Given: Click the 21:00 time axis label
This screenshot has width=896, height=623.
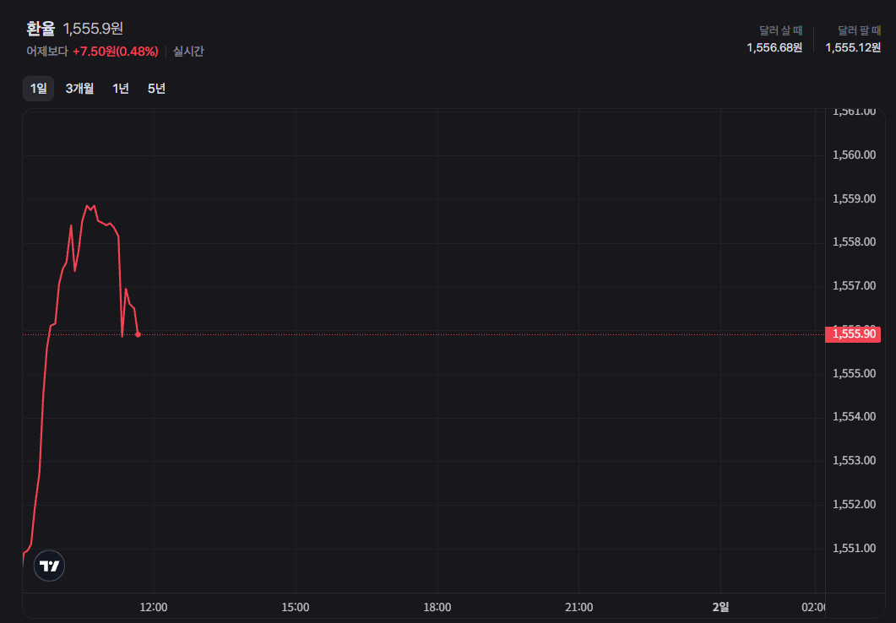Looking at the screenshot, I should pyautogui.click(x=578, y=608).
